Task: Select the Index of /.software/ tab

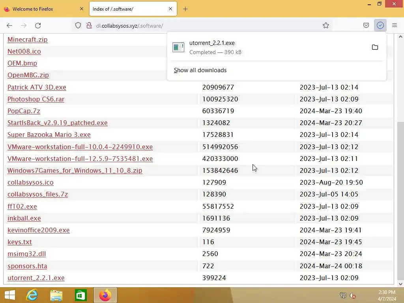Action: [133, 9]
